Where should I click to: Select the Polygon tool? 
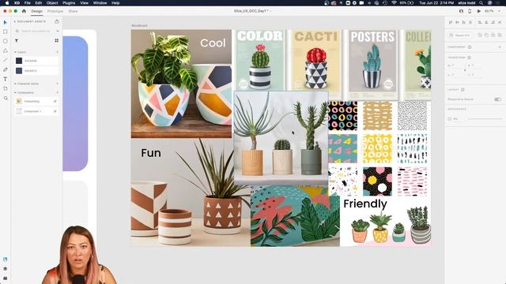tap(6, 50)
